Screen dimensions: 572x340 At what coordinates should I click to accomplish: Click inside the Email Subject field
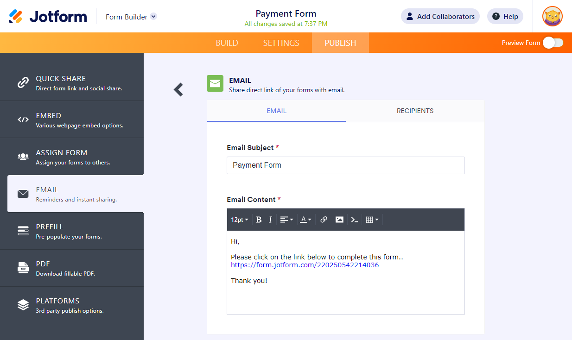click(345, 165)
